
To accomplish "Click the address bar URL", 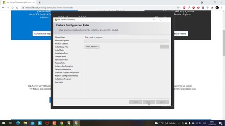I will (49, 8).
